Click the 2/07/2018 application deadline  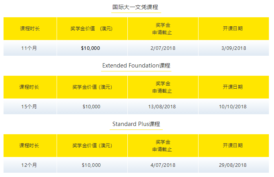[163, 48]
